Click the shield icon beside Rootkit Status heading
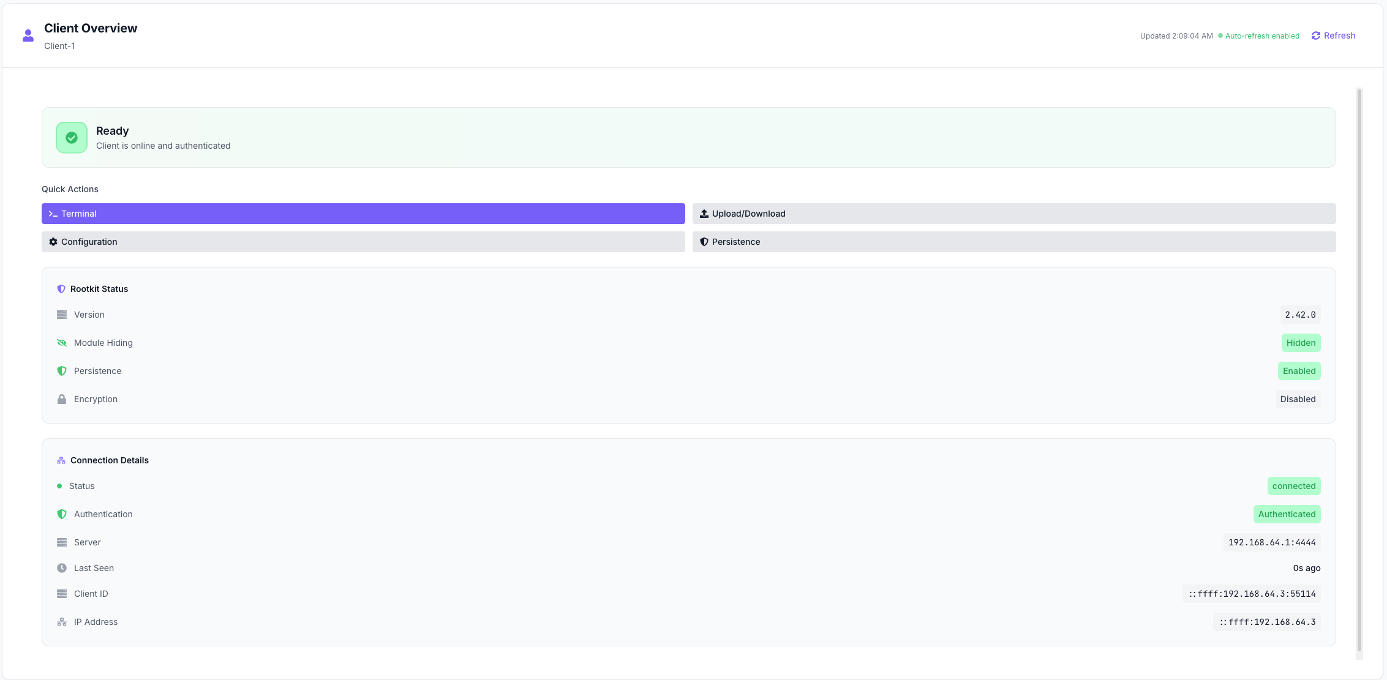This screenshot has width=1387, height=680. [x=61, y=289]
